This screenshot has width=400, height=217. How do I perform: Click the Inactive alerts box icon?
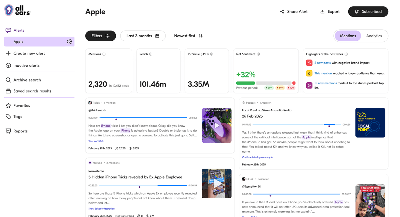pos(8,65)
